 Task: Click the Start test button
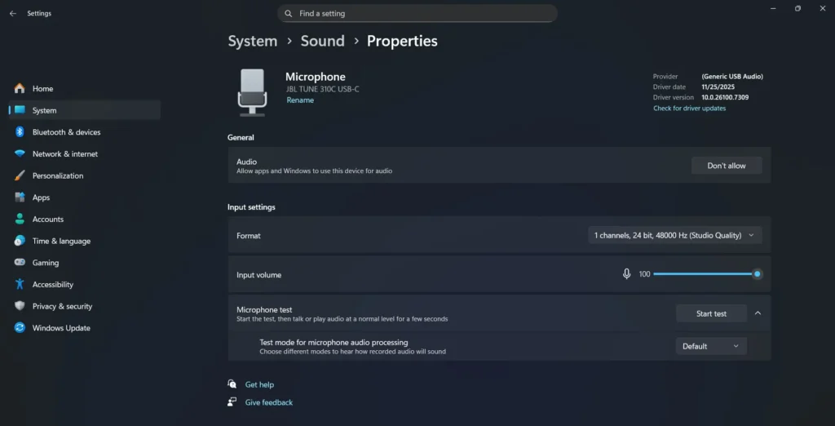tap(711, 313)
